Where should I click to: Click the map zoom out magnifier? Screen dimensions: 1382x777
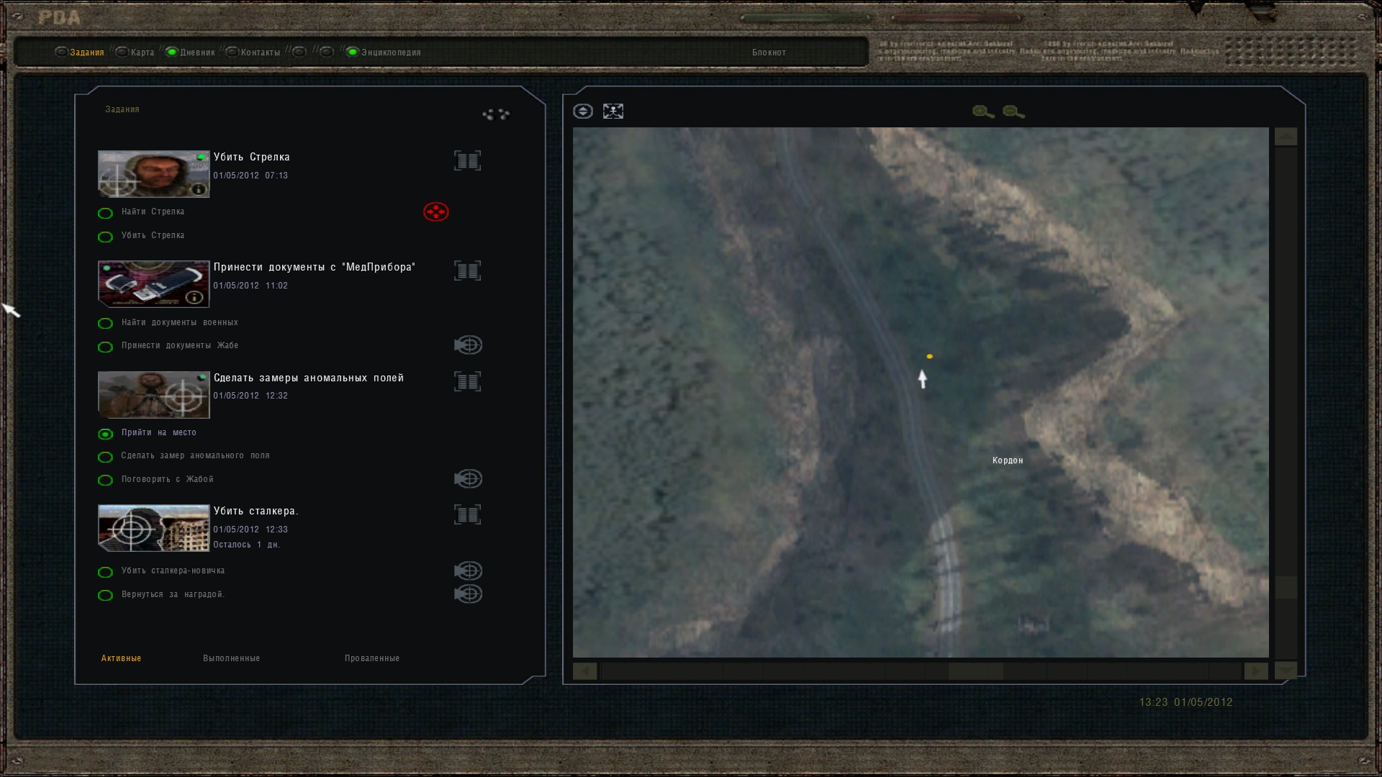(x=1013, y=112)
